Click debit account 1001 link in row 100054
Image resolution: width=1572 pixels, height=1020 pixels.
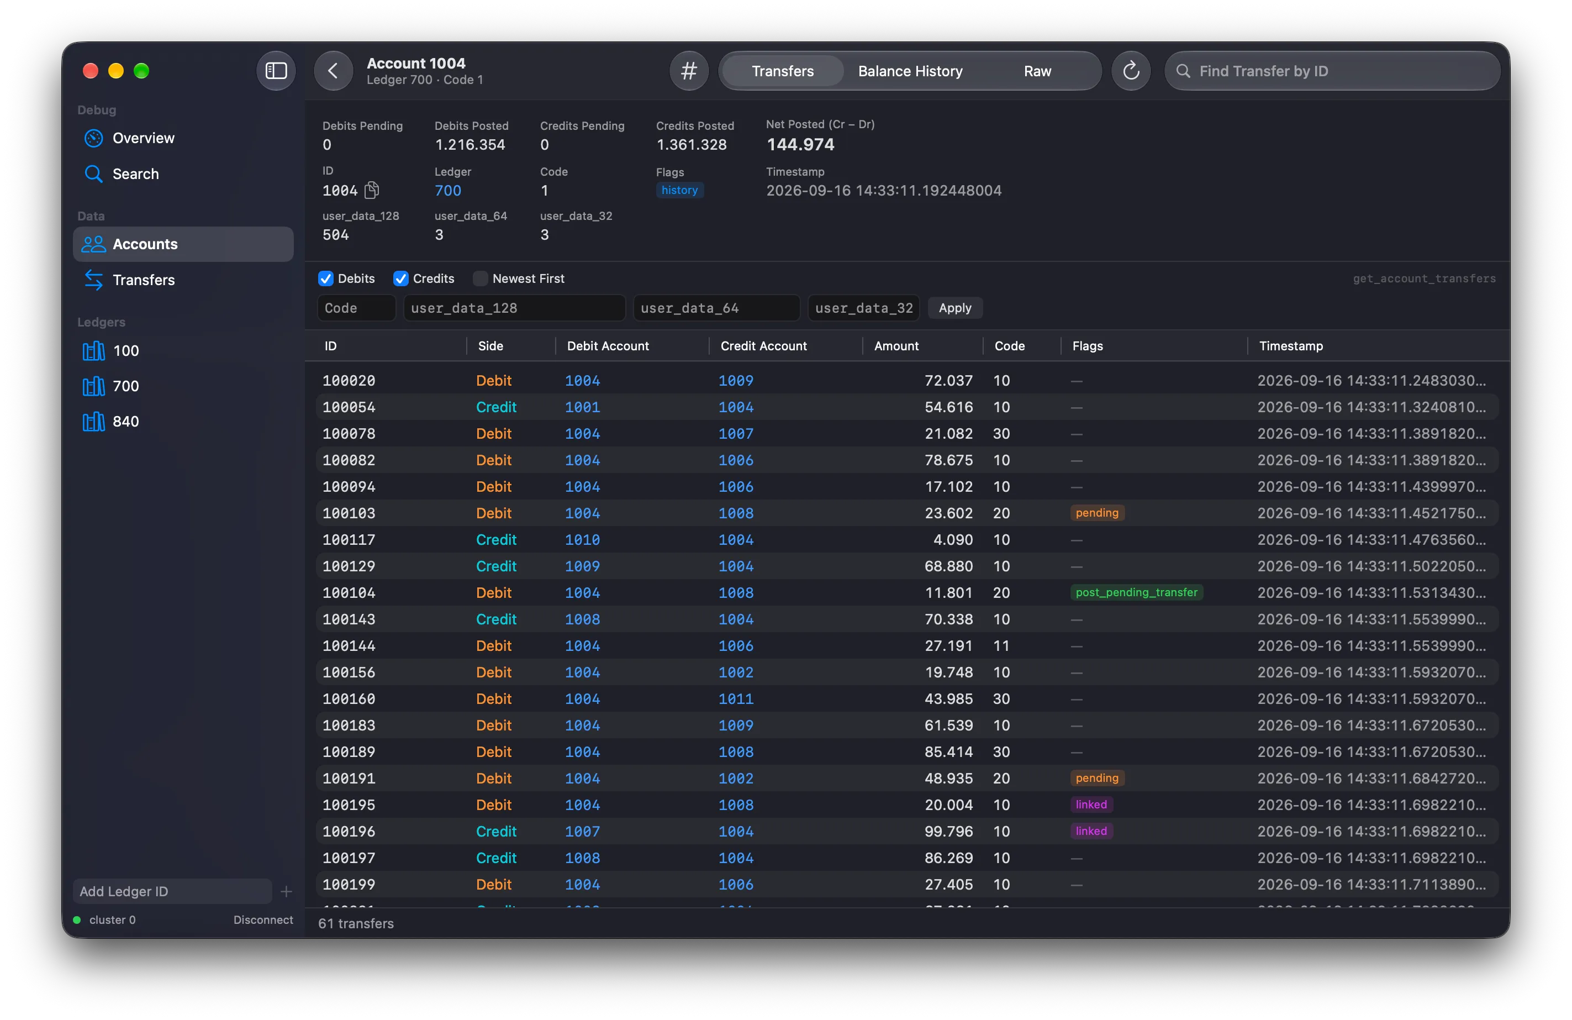582,407
